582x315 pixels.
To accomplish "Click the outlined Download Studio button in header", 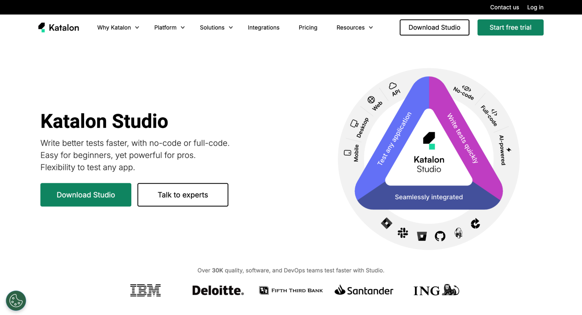I will pyautogui.click(x=434, y=27).
